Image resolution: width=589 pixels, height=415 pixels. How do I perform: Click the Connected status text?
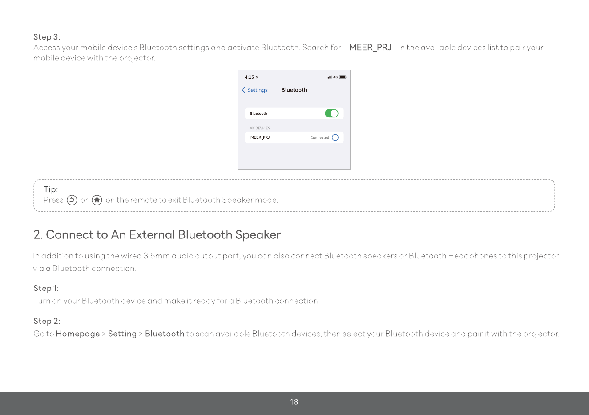point(319,137)
